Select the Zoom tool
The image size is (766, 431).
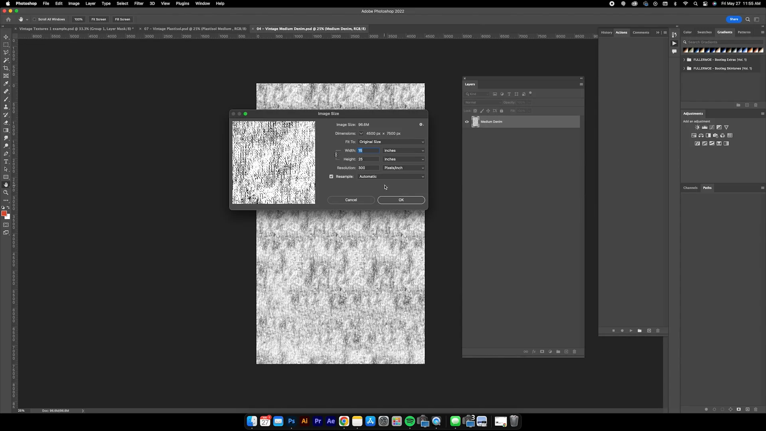click(6, 193)
